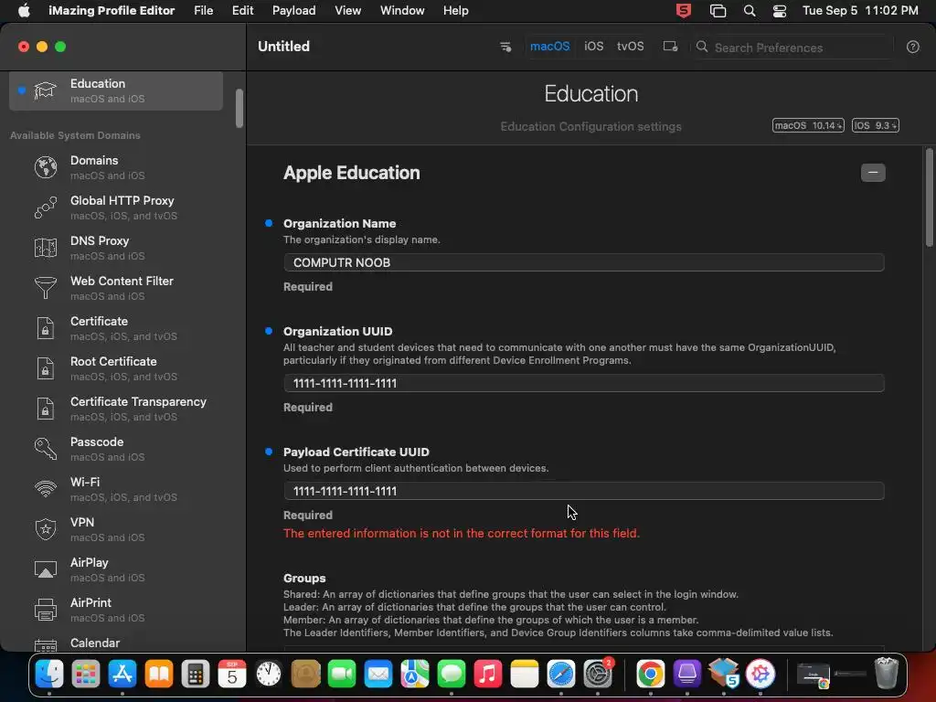Switch to the iOS platform tab

(x=593, y=47)
